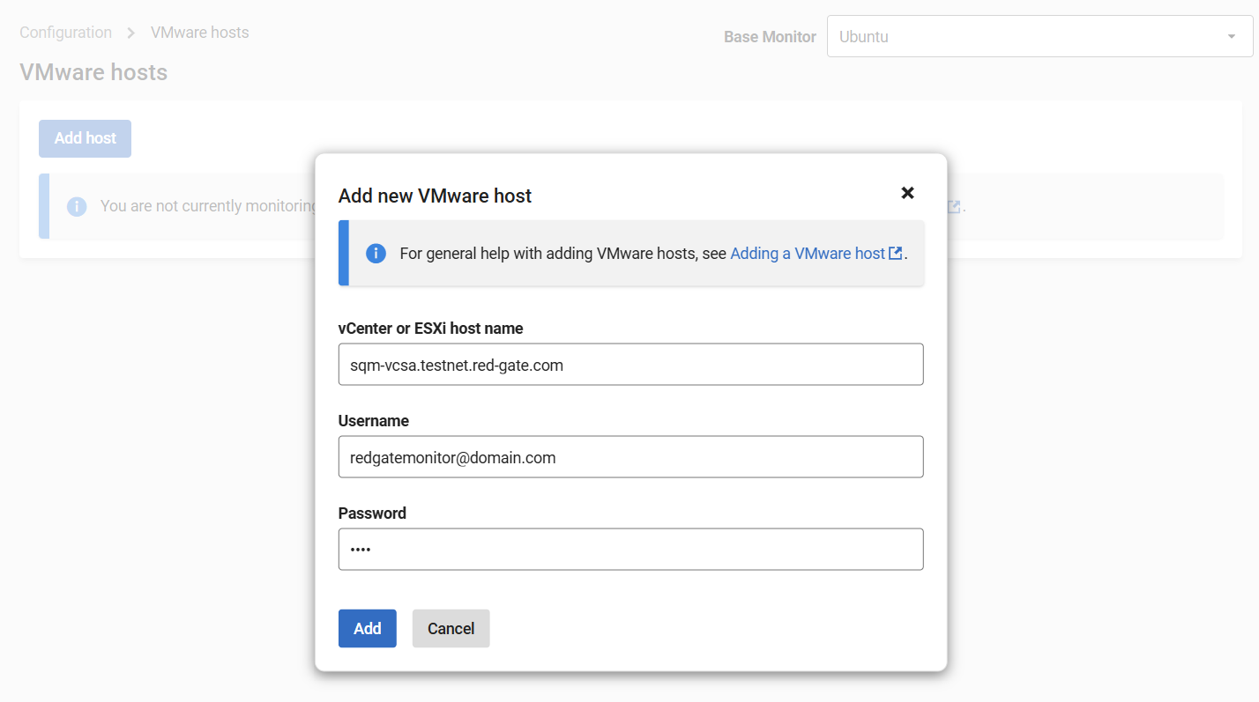Open the Adding a VMware host link

pyautogui.click(x=807, y=254)
